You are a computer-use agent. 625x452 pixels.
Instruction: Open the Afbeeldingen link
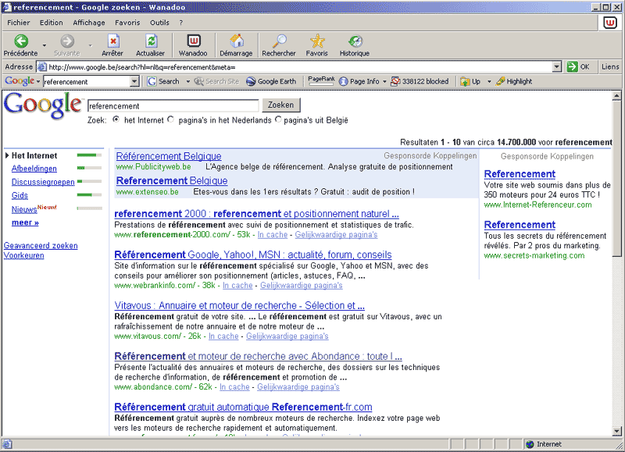click(34, 169)
